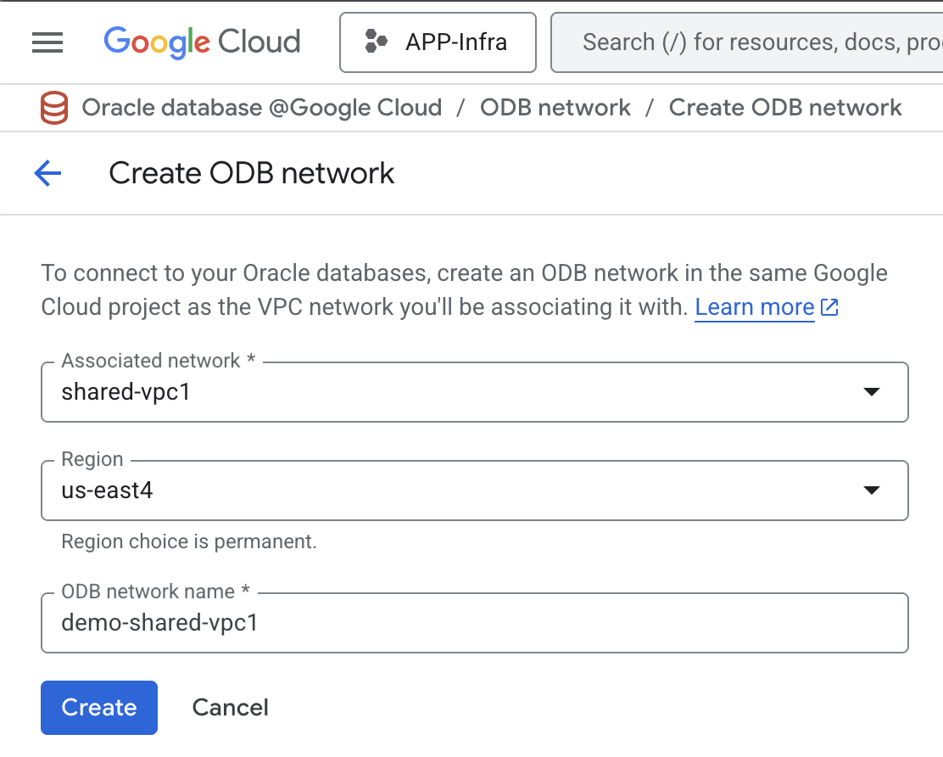Open the Learn more link

click(753, 306)
